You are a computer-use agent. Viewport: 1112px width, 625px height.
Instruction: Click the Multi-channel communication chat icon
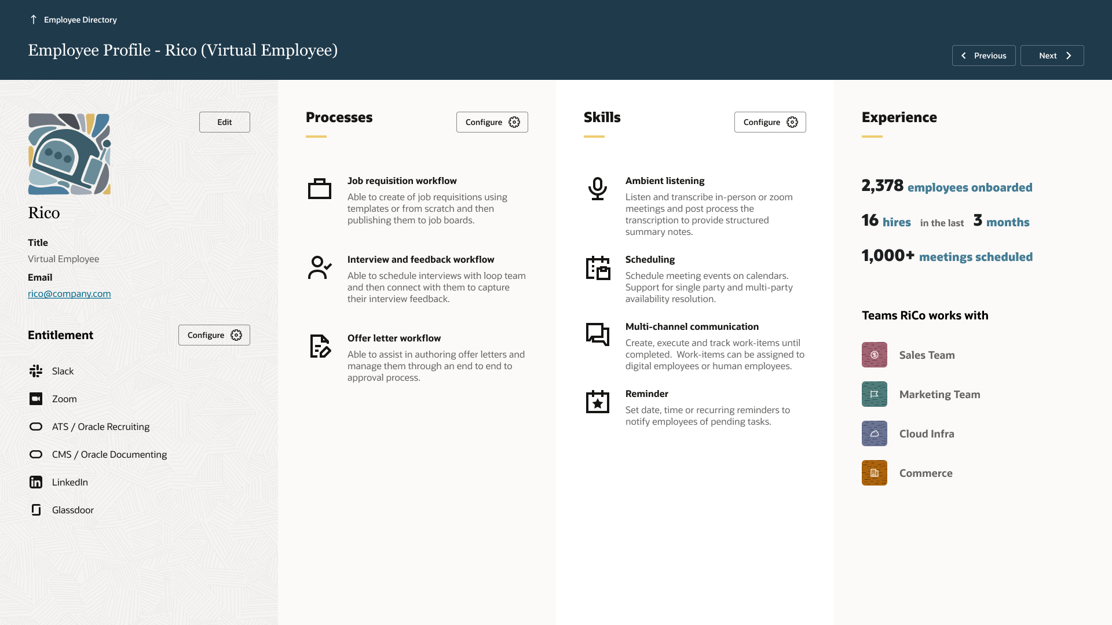point(597,334)
